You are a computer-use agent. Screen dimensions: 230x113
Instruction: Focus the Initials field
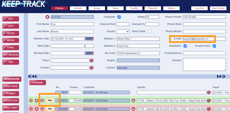[x=152, y=17]
